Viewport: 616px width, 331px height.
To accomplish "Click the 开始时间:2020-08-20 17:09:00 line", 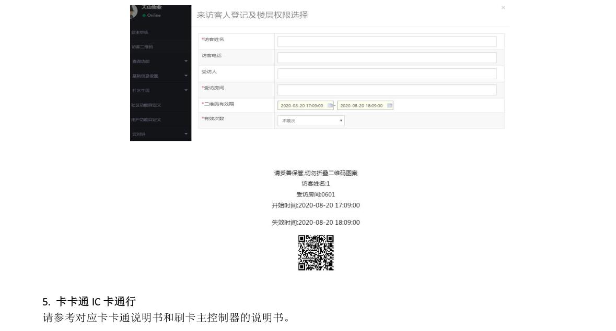I will (x=316, y=205).
